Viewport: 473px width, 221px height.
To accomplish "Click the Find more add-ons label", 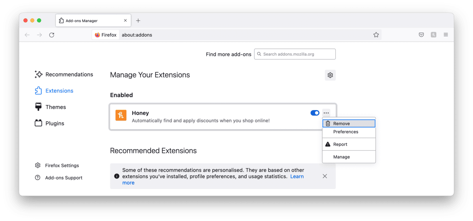I will click(x=229, y=54).
